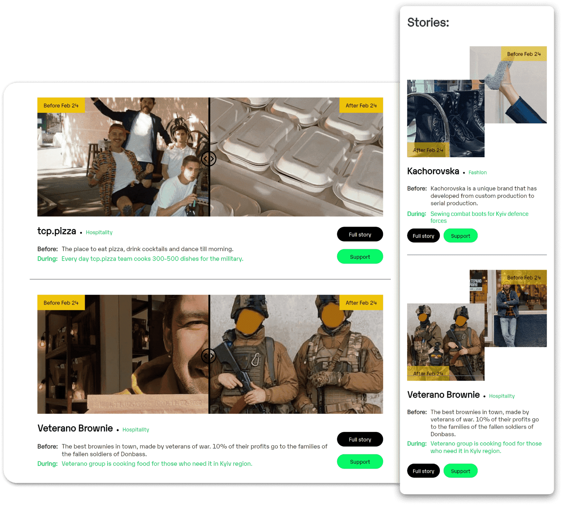Click Sewing combat boots for Kyiv defence text

tap(479, 217)
